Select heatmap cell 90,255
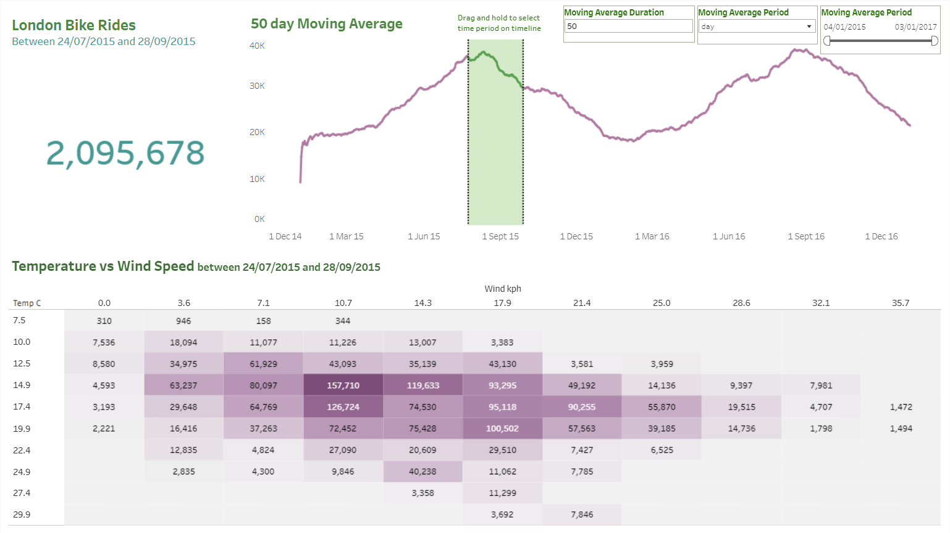The image size is (950, 533). (582, 407)
